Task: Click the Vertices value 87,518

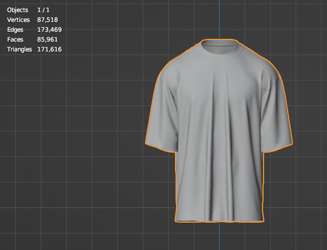Action: pyautogui.click(x=48, y=20)
